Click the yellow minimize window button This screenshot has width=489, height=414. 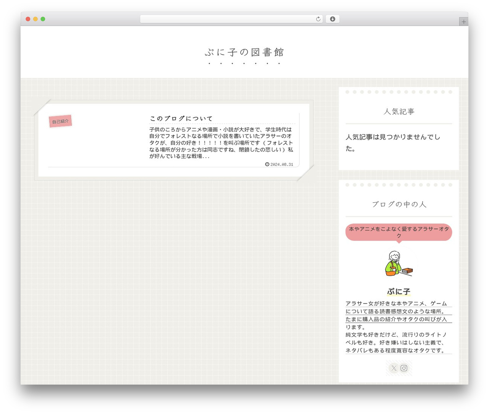35,19
